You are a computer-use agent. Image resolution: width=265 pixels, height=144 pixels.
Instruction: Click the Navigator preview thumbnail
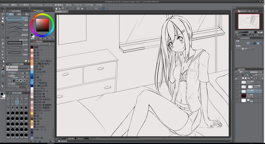tap(249, 21)
